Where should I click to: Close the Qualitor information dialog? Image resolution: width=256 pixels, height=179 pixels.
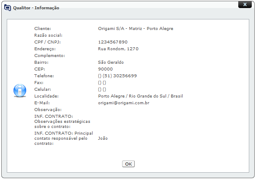tap(245, 4)
